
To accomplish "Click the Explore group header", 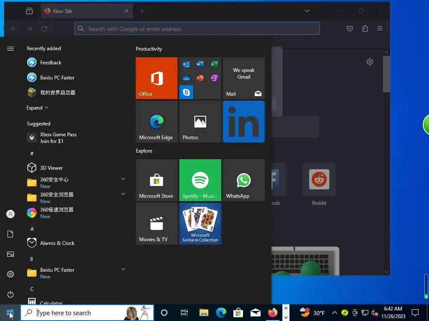I will [x=144, y=151].
